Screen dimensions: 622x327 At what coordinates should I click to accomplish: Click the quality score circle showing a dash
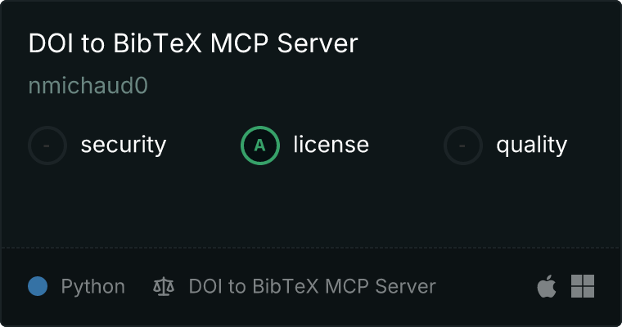pyautogui.click(x=463, y=146)
